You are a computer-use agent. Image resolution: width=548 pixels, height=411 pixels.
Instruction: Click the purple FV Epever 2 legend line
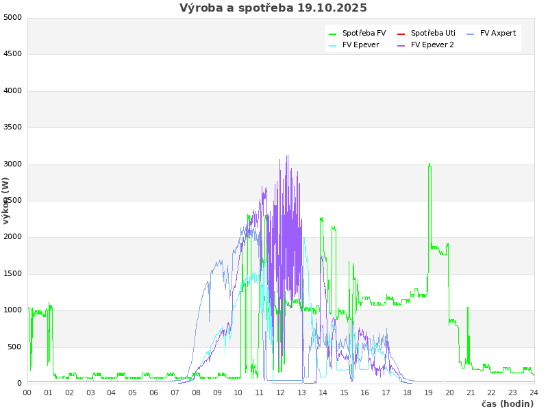(401, 45)
